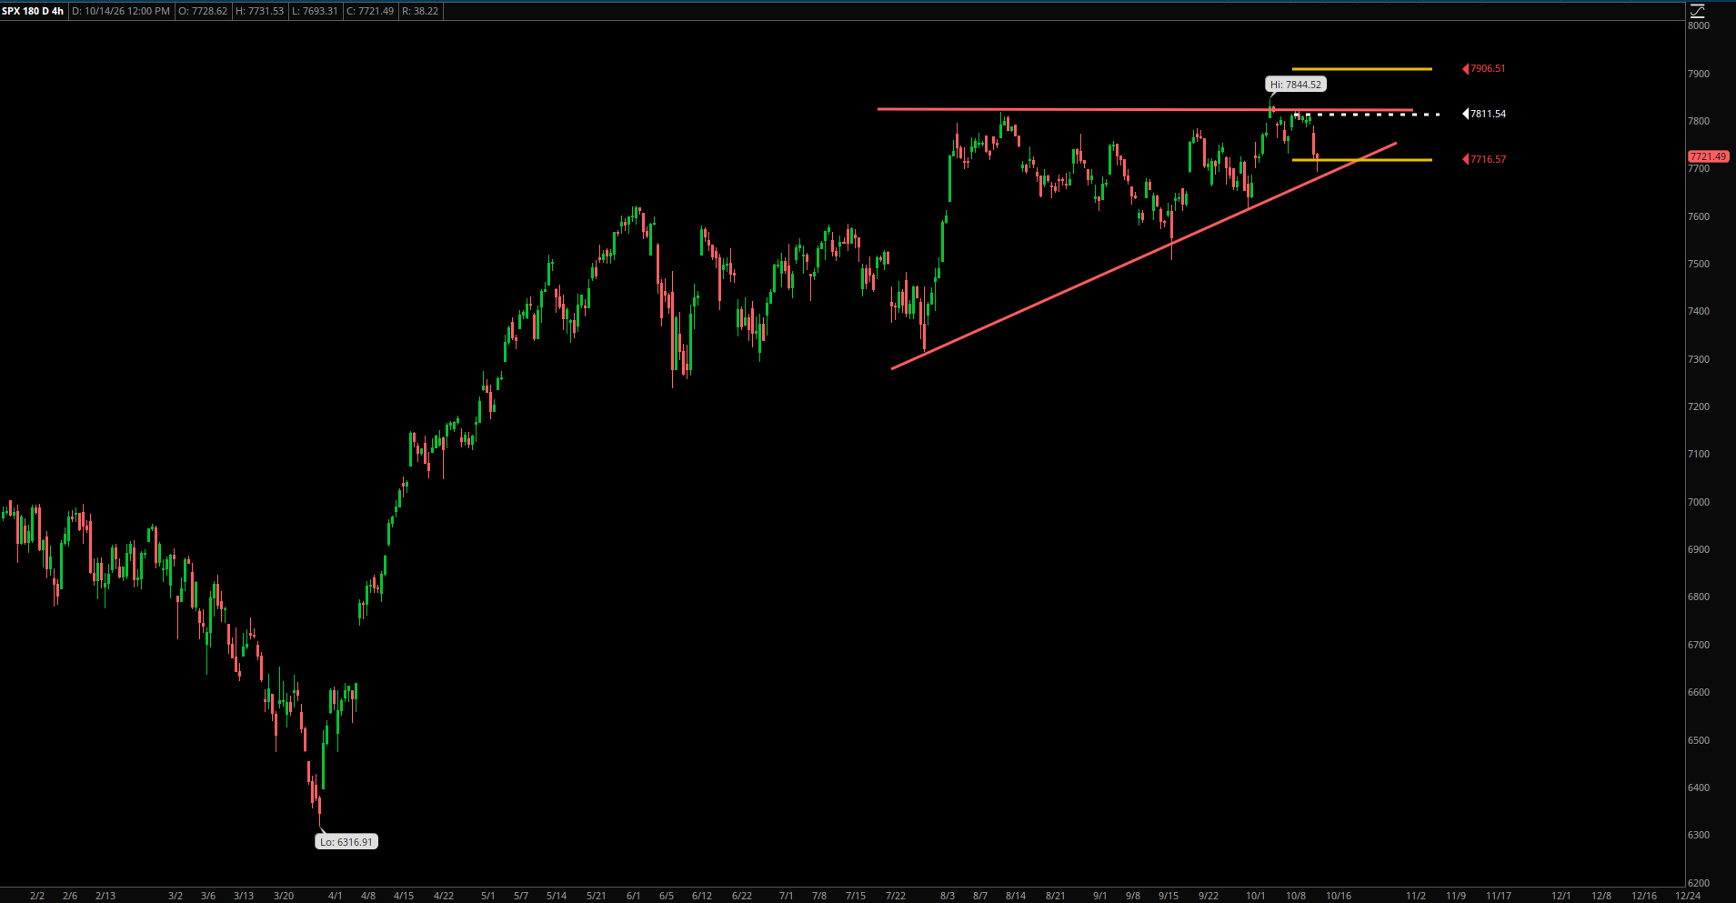Image resolution: width=1736 pixels, height=903 pixels.
Task: Click the 6200 label on price axis
Action: [1699, 883]
